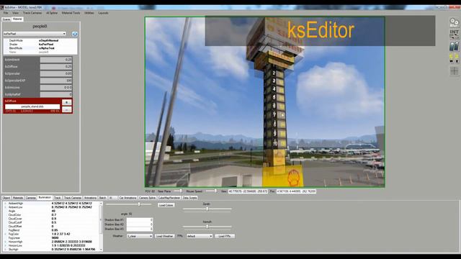Viewport: 461px width, 259px height.
Task: Switch to the Scene tab
Action: (x=6, y=19)
